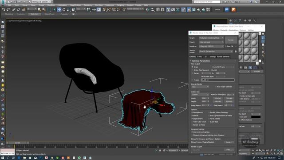Open the Output Size Custom dropdown
This screenshot has height=160, width=284.
coord(200,95)
